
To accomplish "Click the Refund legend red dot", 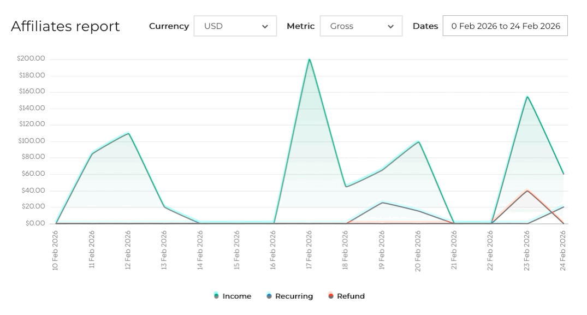I will [331, 296].
